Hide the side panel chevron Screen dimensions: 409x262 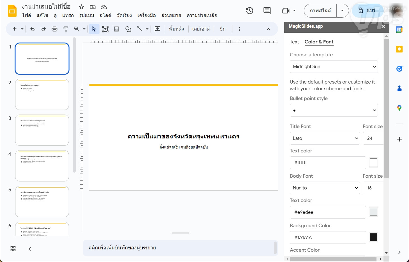pyautogui.click(x=399, y=252)
